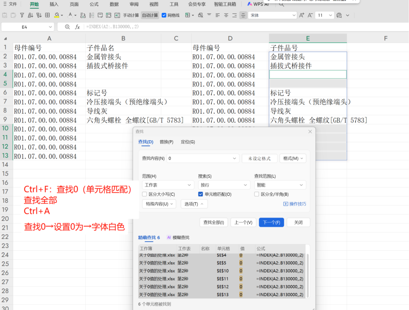
Task: Click the fx insert function icon
Action: point(77,27)
